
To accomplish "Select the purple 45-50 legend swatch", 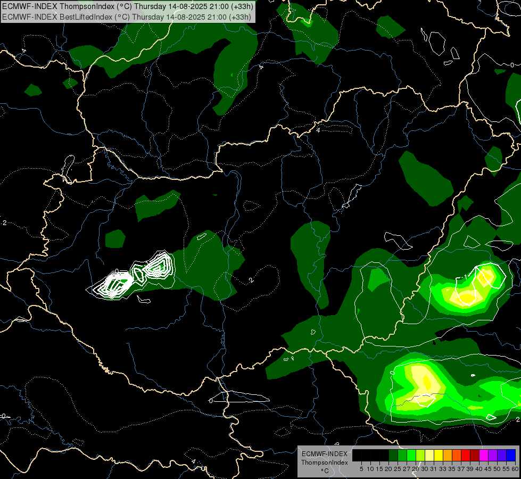I will (x=493, y=455).
